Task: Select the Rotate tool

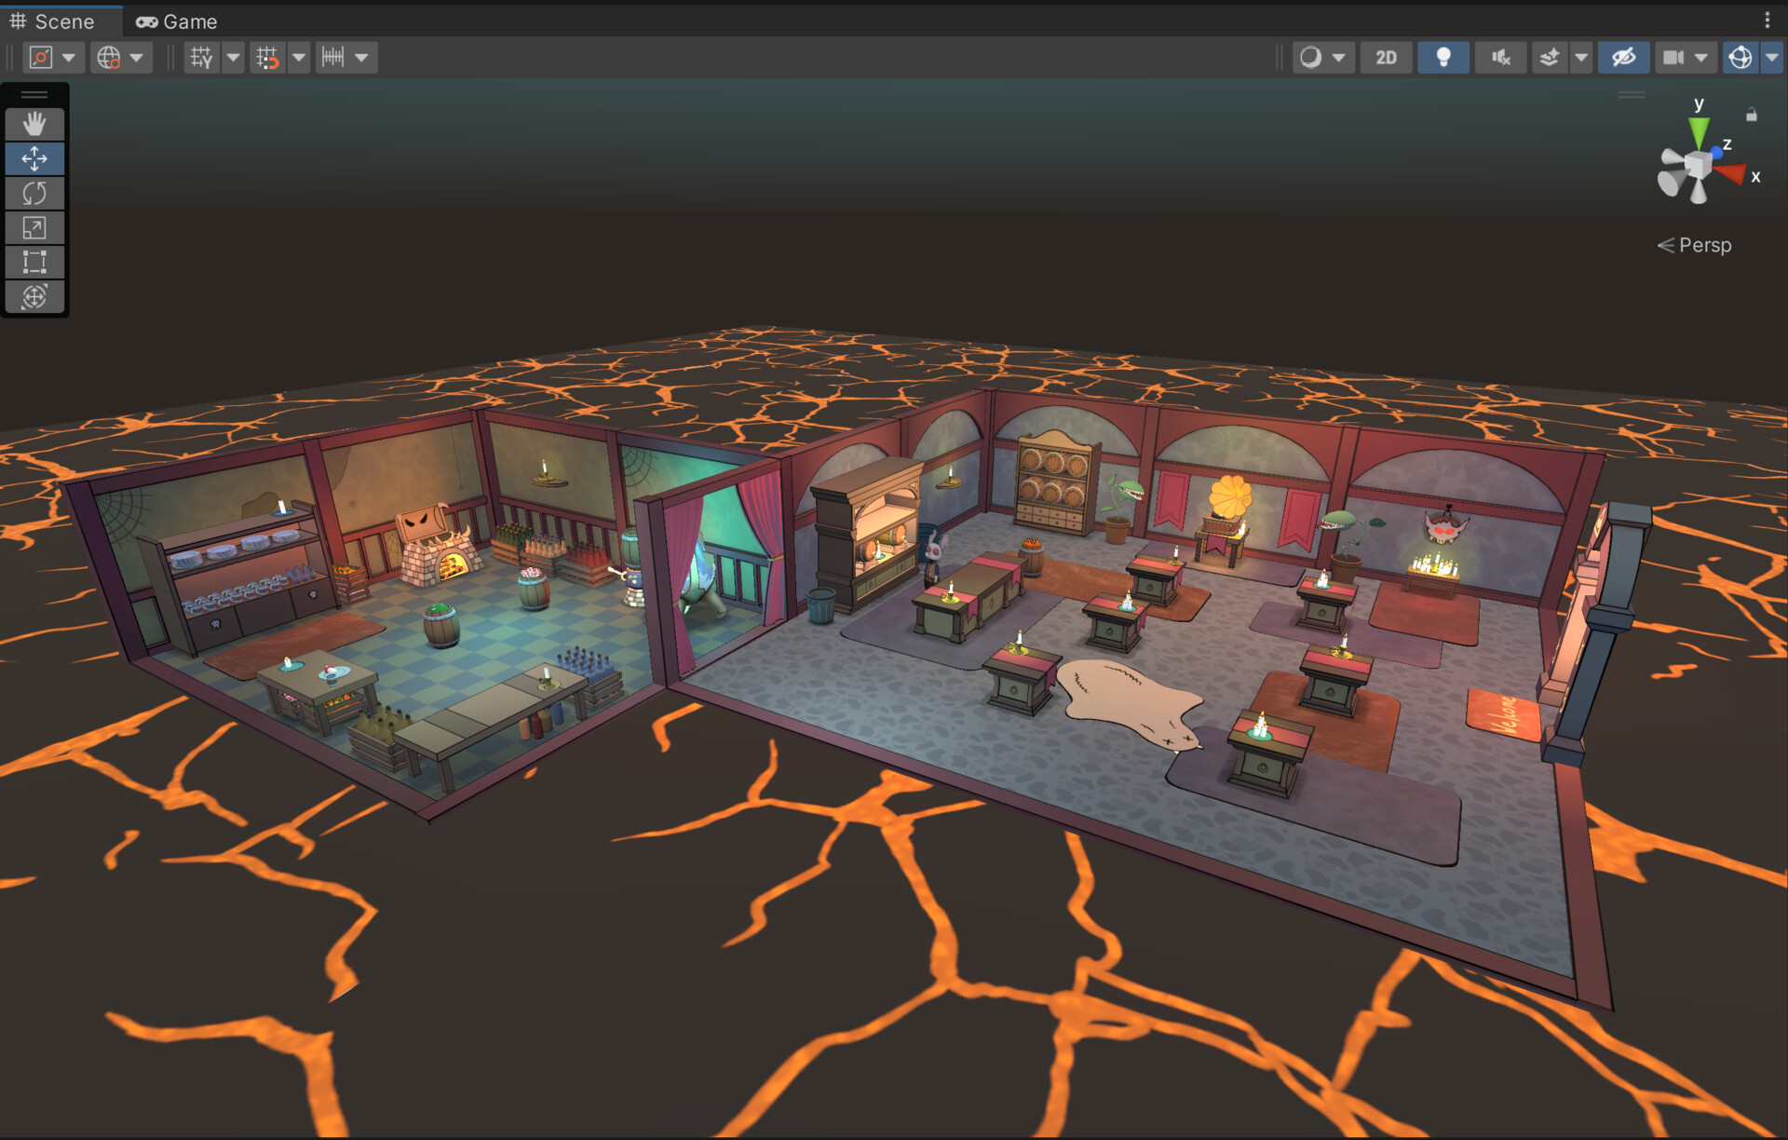Action: [x=34, y=194]
